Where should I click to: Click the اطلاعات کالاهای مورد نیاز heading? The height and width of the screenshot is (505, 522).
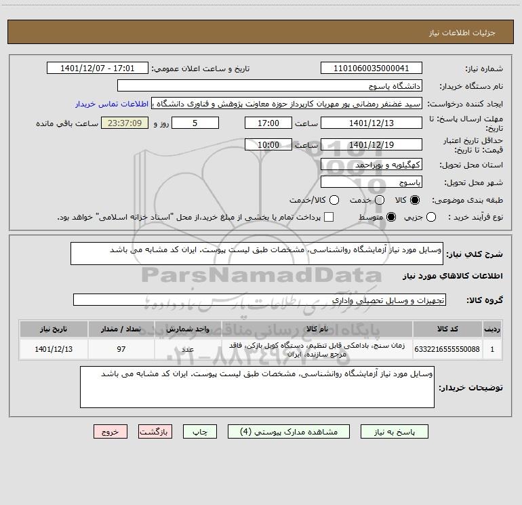452,276
